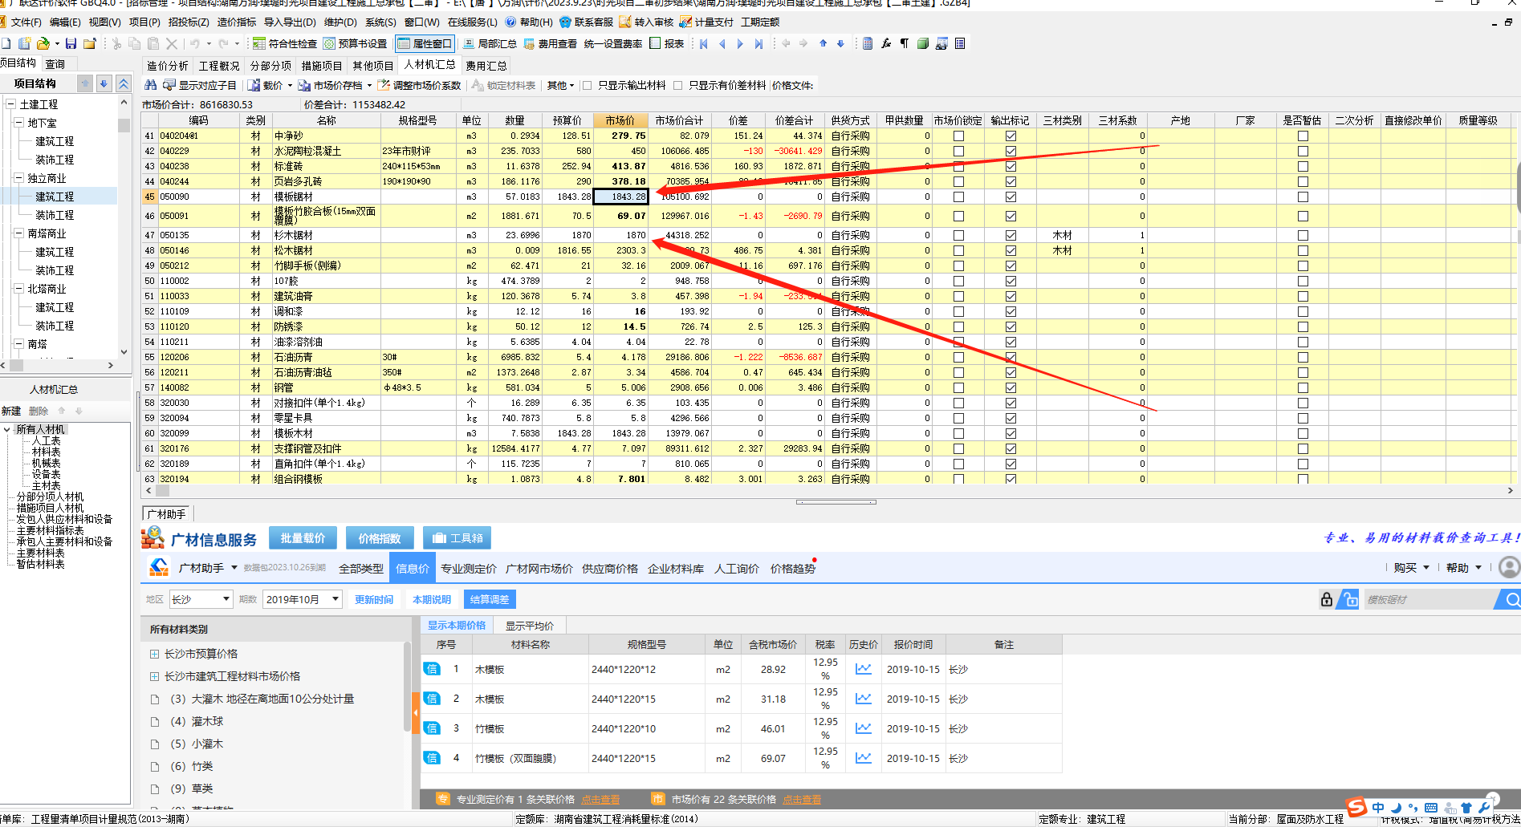Toggle the 属性窗口 toolbar button
This screenshot has width=1521, height=827.
click(425, 43)
